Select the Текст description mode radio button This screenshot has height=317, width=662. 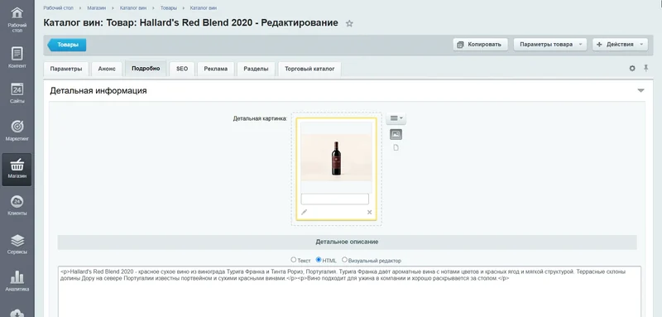(x=294, y=260)
